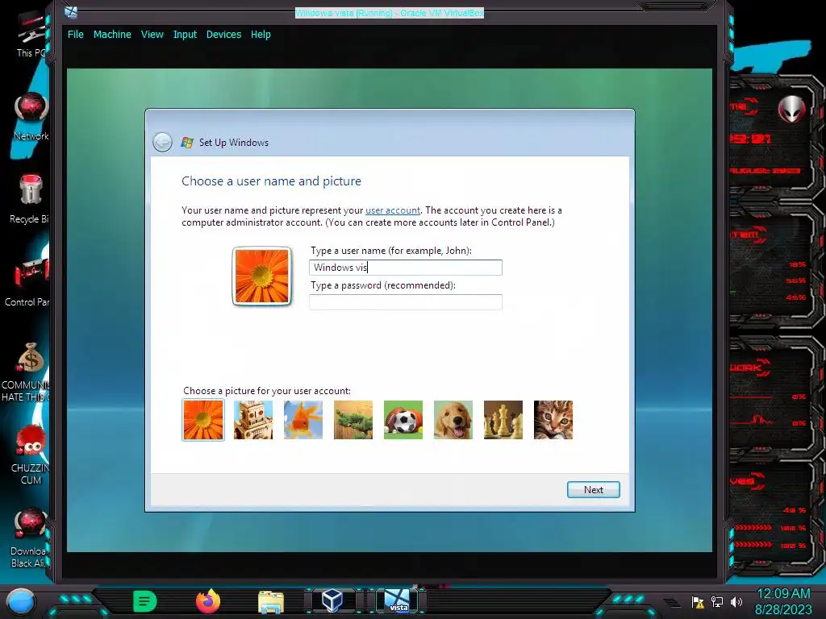Open the Help menu
The height and width of the screenshot is (619, 826).
(261, 34)
